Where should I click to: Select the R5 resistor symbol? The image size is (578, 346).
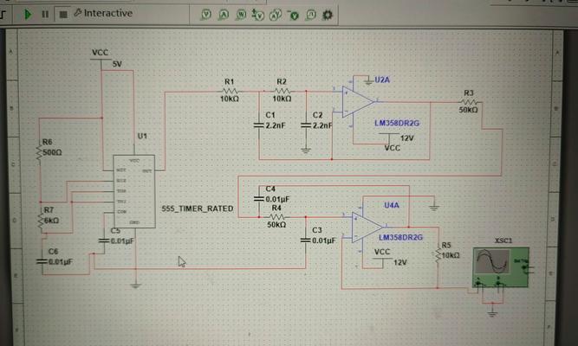[x=438, y=254]
